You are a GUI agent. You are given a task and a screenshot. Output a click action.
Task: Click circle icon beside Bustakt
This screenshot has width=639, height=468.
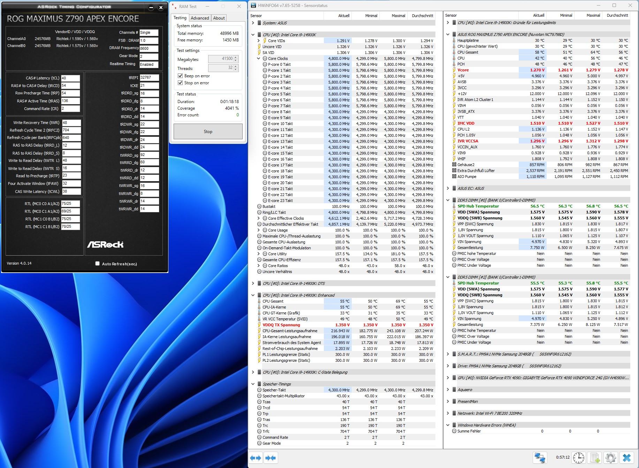click(259, 206)
